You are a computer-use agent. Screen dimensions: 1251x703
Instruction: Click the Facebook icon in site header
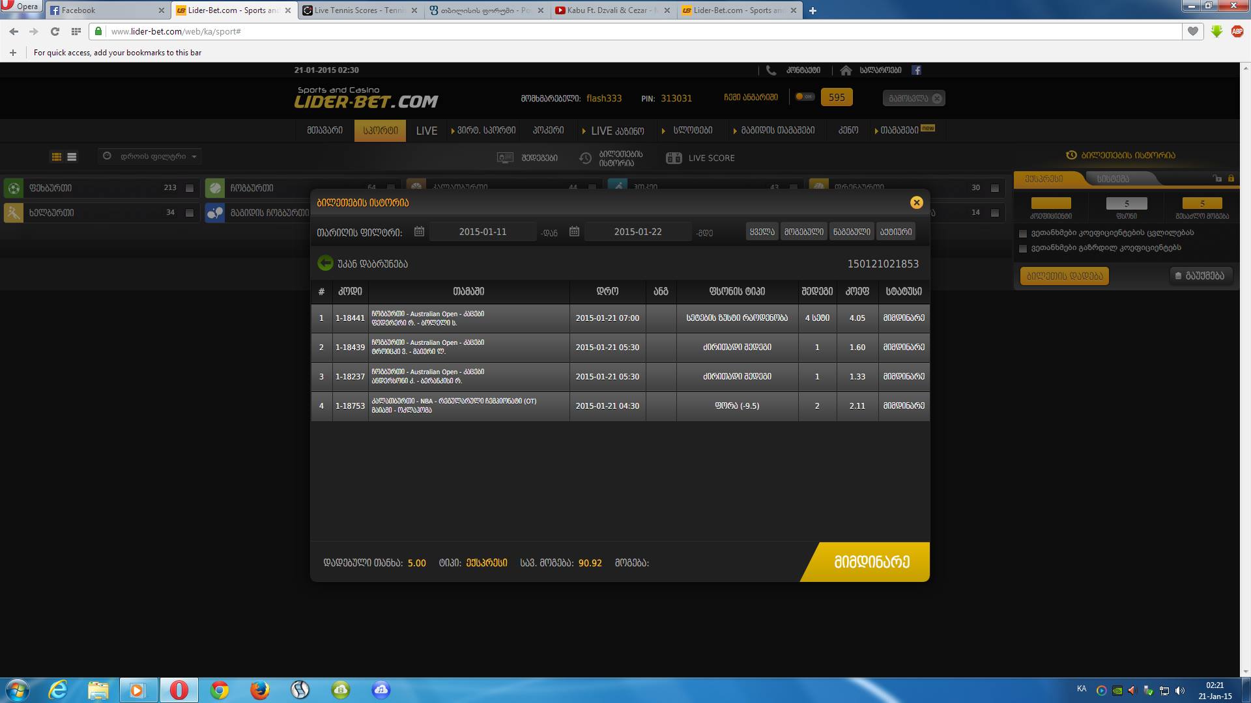coord(916,70)
